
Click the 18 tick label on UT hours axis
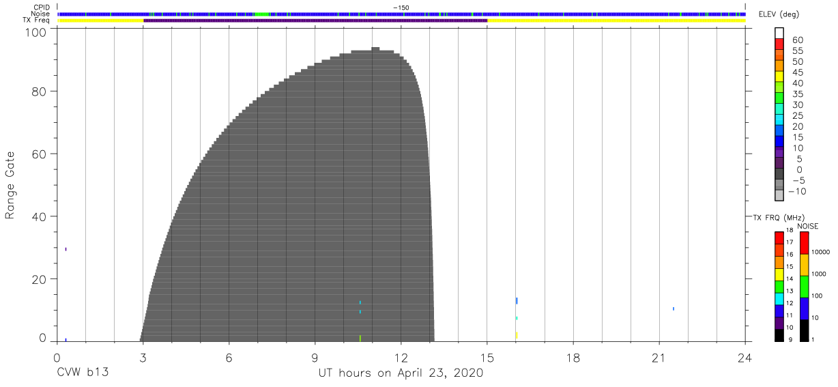click(x=573, y=358)
